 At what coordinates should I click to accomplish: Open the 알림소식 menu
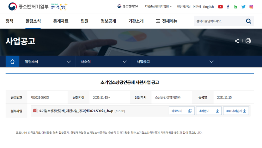click(33, 21)
